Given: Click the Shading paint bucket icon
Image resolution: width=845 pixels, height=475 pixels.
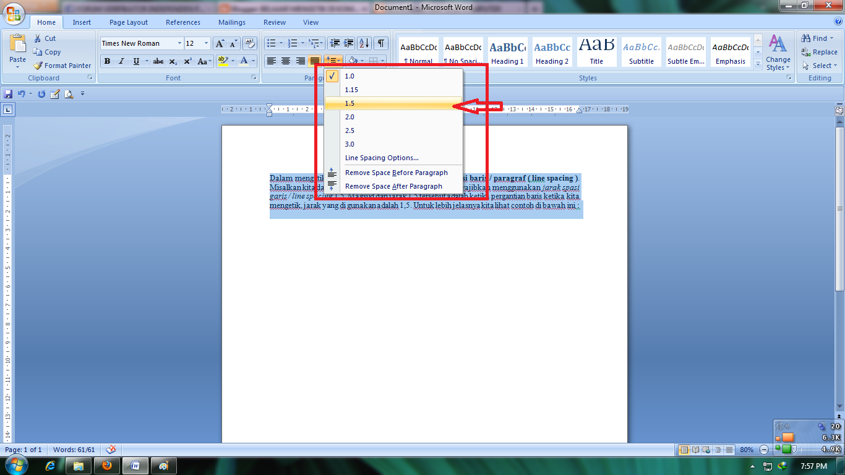Looking at the screenshot, I should [353, 61].
